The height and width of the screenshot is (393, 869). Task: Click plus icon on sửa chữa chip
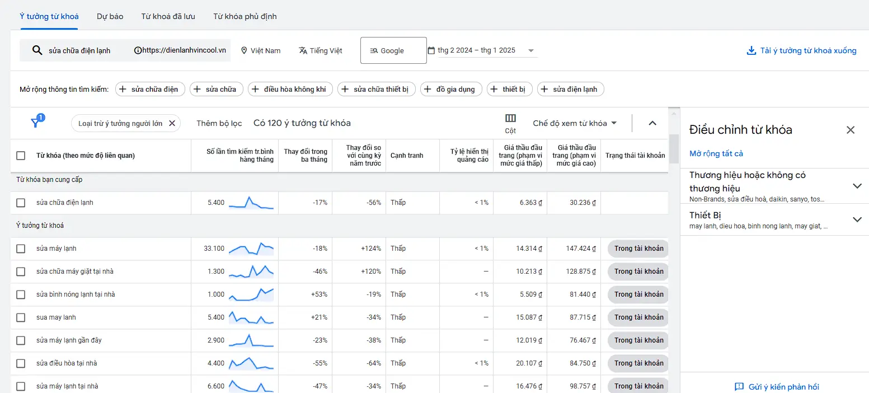tap(198, 89)
